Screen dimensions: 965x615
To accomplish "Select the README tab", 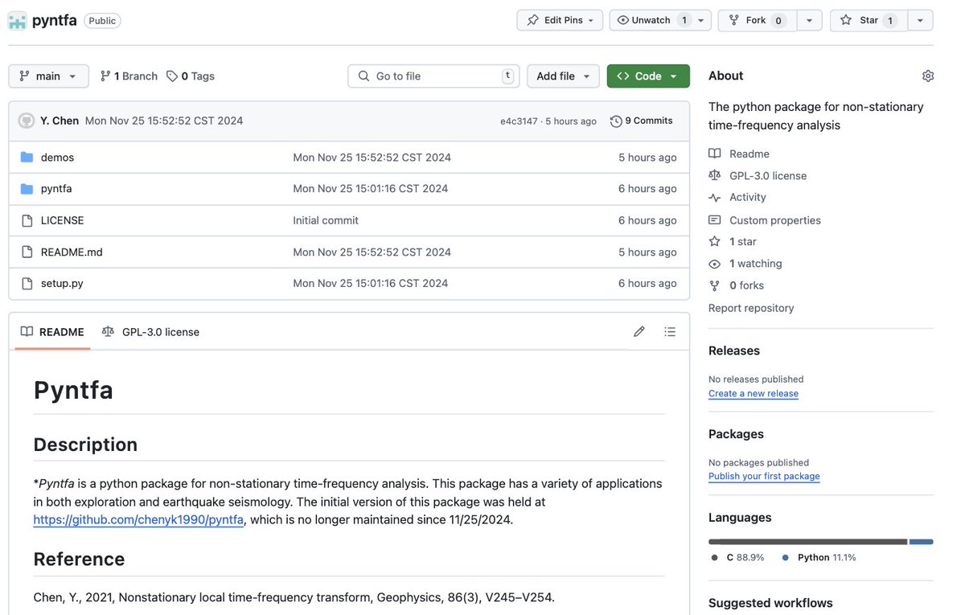I will tap(52, 331).
